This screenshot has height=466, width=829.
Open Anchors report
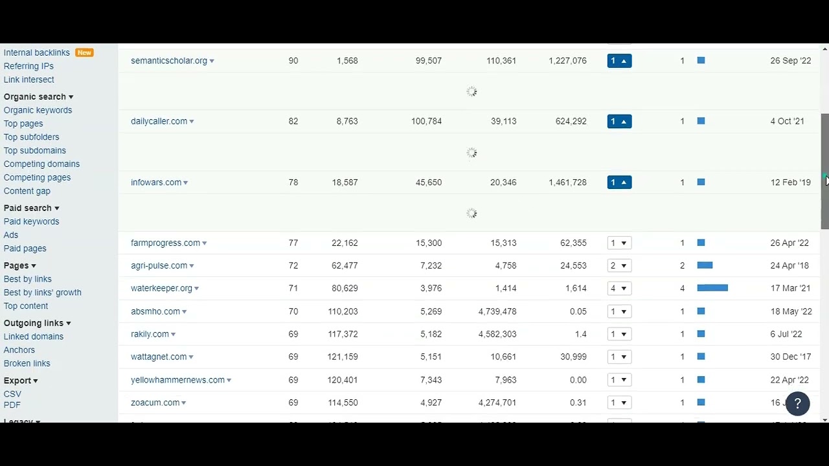coord(19,350)
